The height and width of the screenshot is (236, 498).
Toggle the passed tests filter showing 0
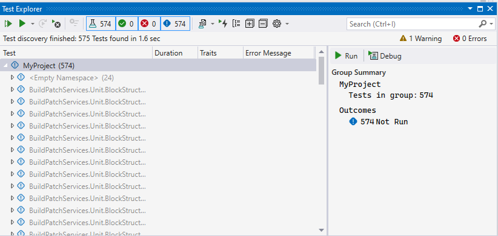click(x=127, y=24)
